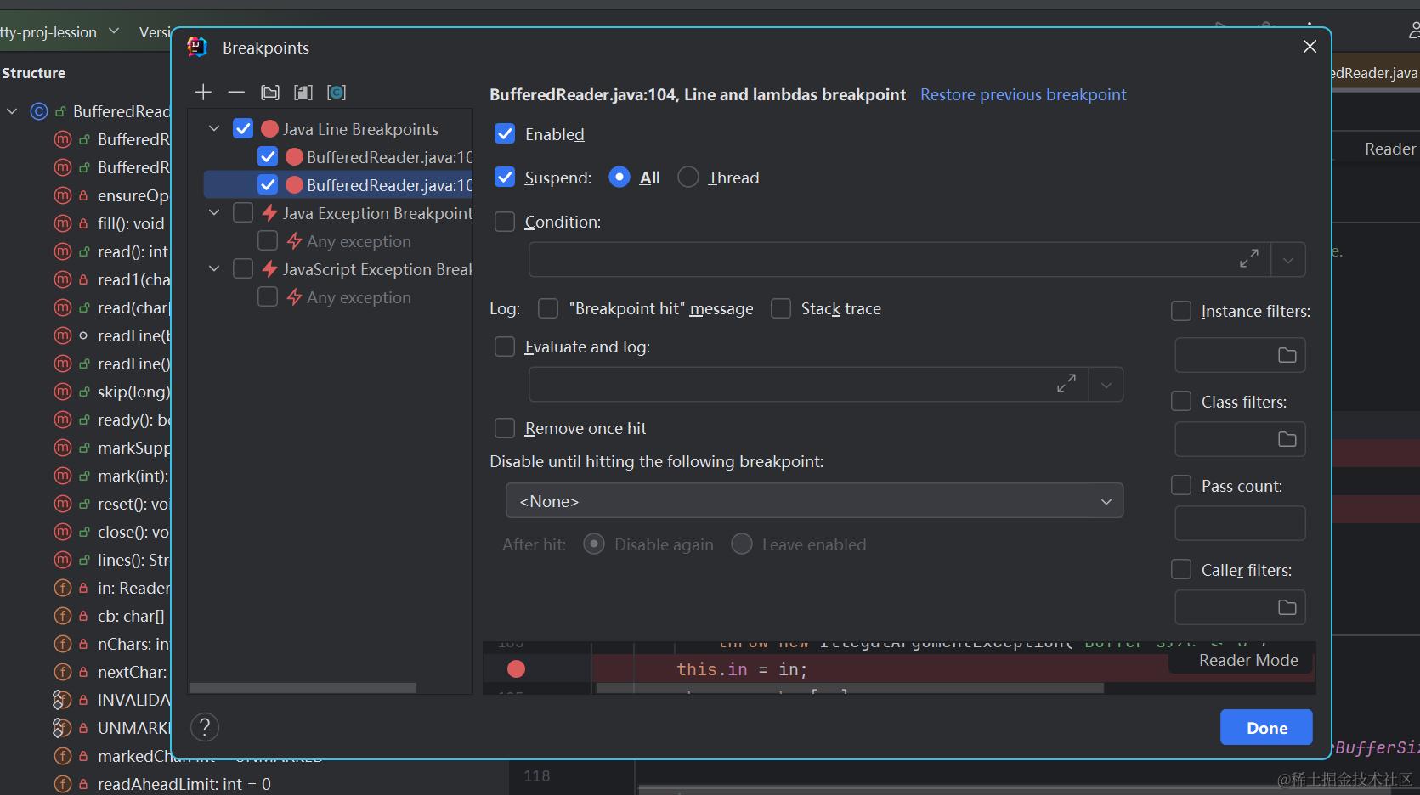The height and width of the screenshot is (795, 1420).
Task: Click the method icon beside mark(int)
Action: pos(63,476)
